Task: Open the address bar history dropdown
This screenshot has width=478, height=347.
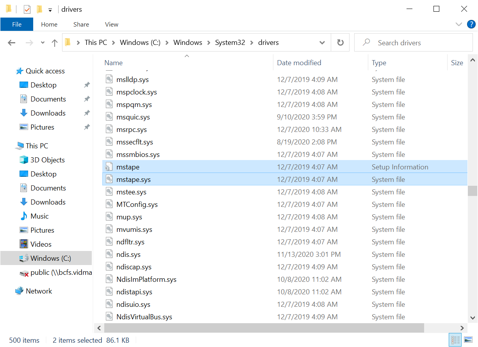Action: (x=322, y=43)
